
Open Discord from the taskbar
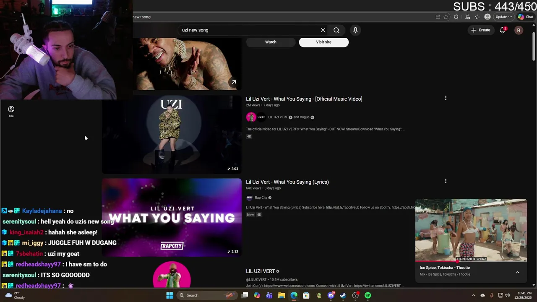click(x=331, y=295)
